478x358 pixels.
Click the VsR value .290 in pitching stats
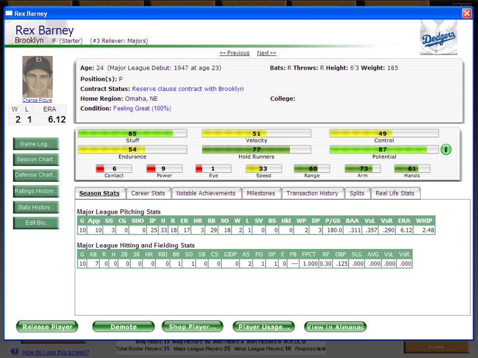pos(388,230)
